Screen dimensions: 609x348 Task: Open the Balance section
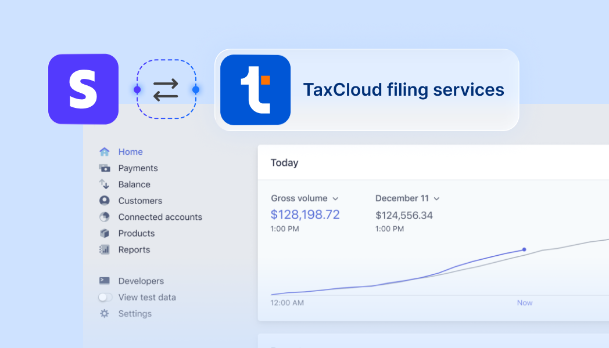134,184
